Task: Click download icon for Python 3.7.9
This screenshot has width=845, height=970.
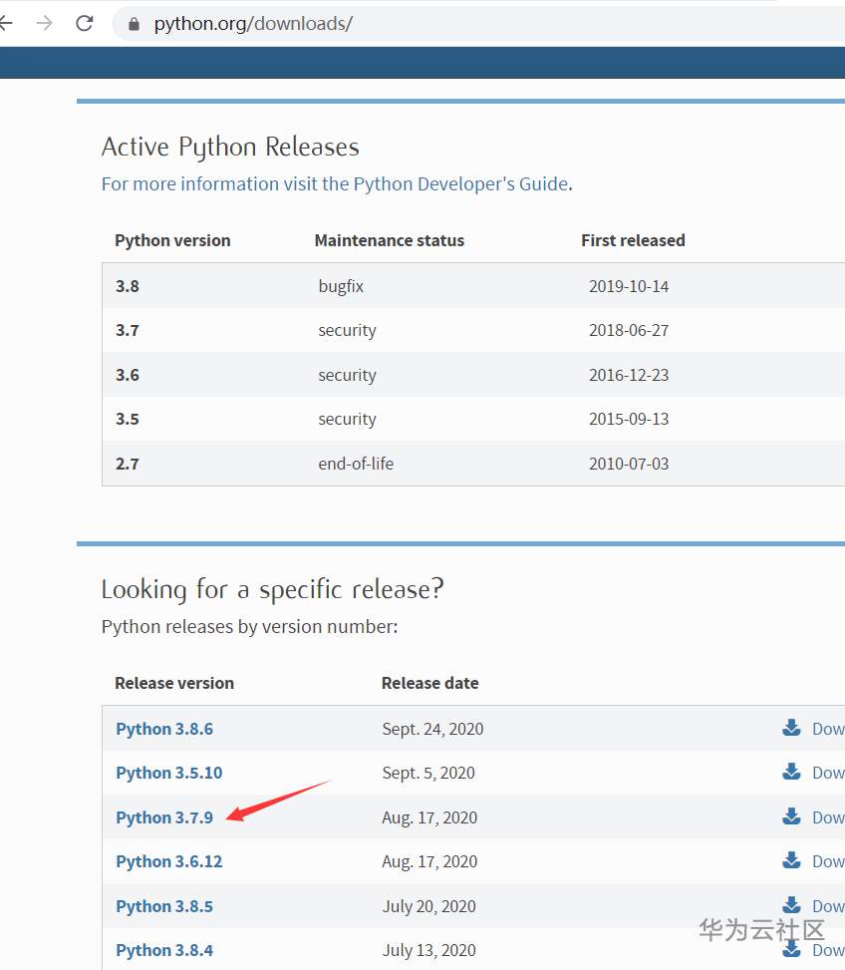Action: 791,816
